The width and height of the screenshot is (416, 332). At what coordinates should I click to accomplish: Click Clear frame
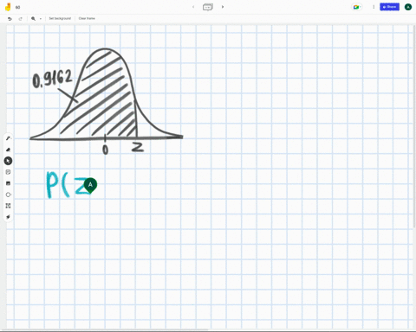(x=87, y=18)
